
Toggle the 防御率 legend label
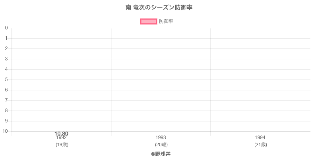tap(166, 21)
